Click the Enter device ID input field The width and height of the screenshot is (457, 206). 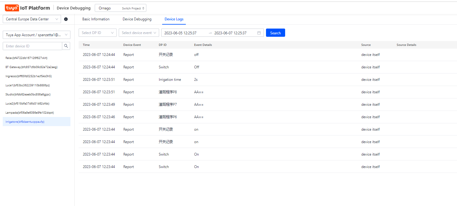(32, 46)
